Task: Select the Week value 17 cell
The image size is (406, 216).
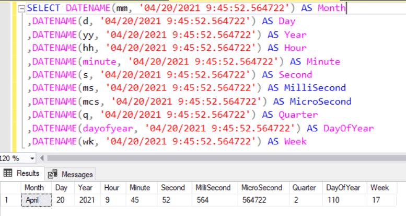Action: tap(376, 199)
